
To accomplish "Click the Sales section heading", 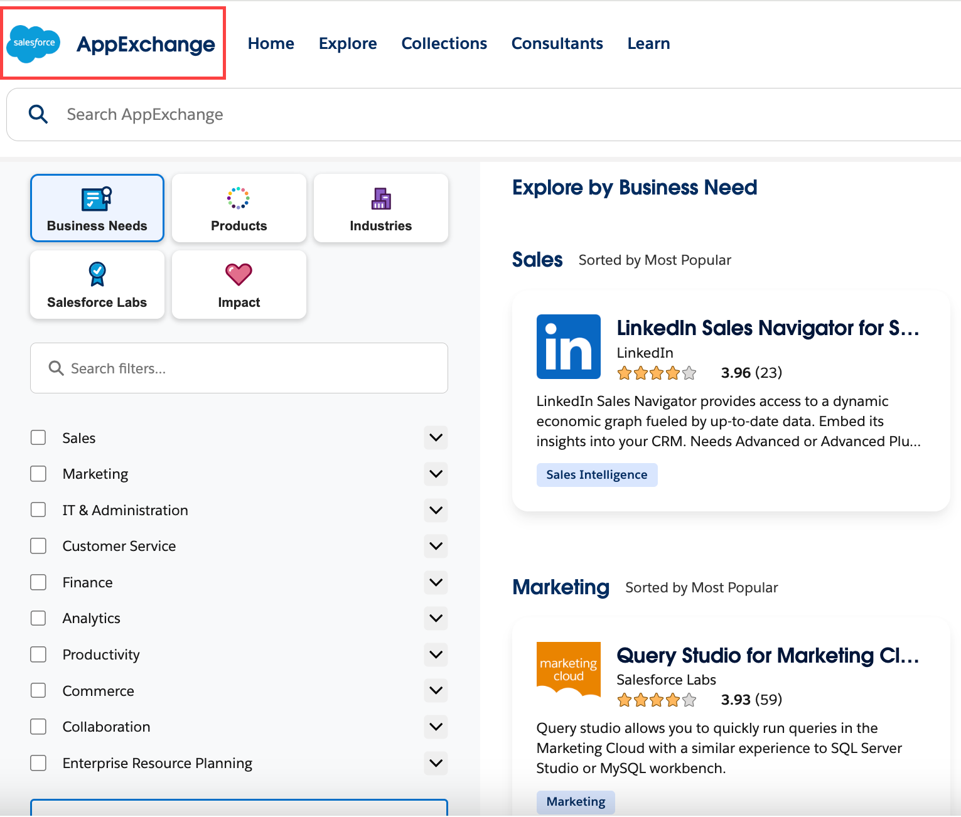I will click(537, 260).
